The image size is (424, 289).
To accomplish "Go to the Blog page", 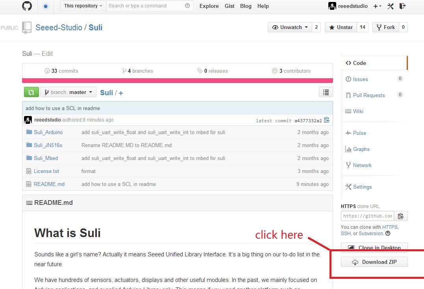I will click(x=246, y=6).
